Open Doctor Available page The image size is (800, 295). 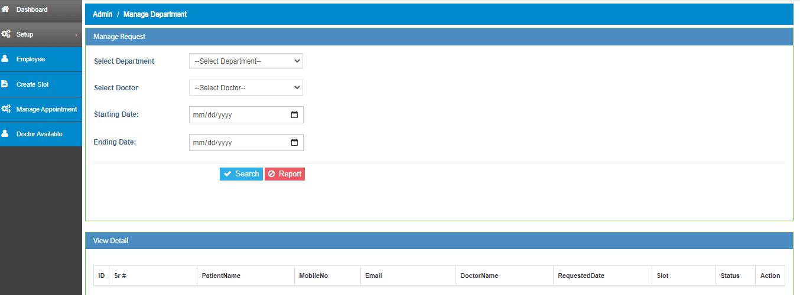coord(41,134)
